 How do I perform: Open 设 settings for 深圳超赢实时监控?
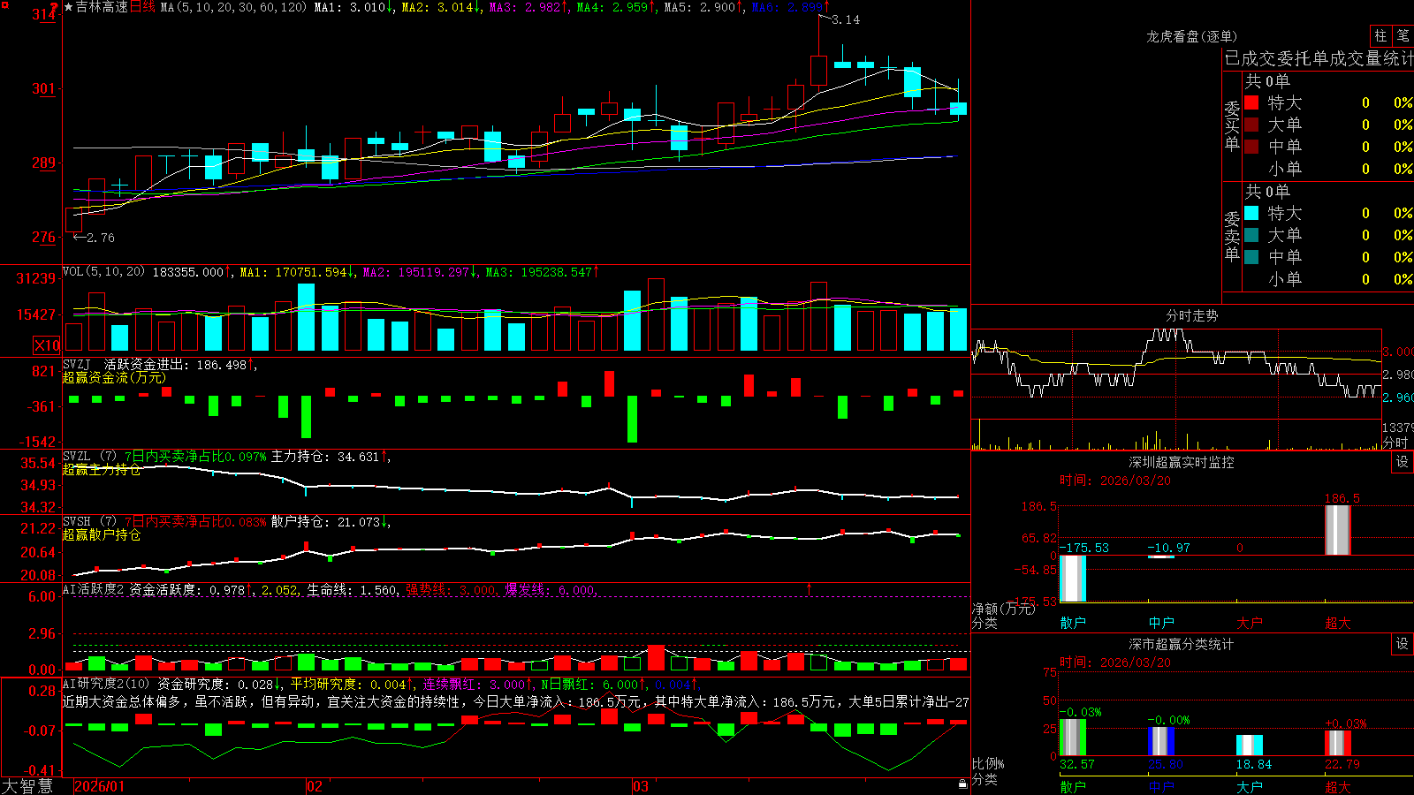1403,462
